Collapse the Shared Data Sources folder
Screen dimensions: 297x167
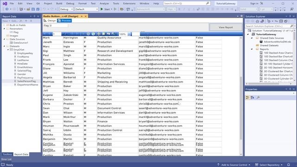point(252,38)
